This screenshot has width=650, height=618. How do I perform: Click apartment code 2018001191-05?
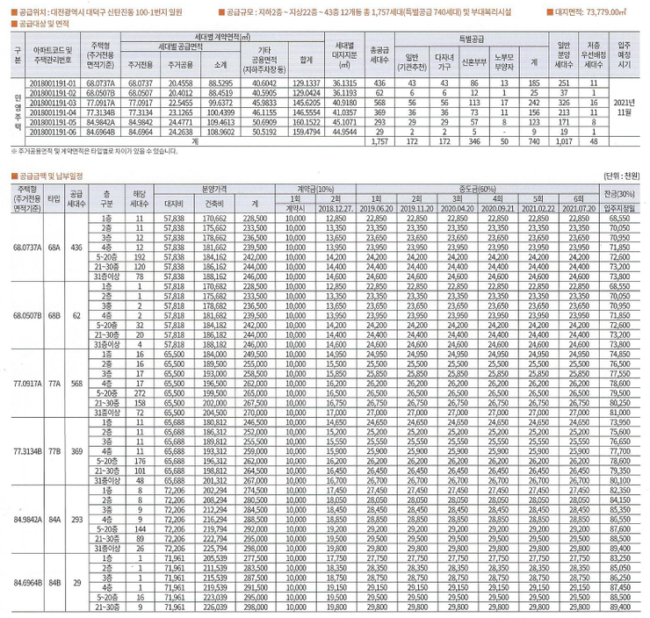[53, 122]
